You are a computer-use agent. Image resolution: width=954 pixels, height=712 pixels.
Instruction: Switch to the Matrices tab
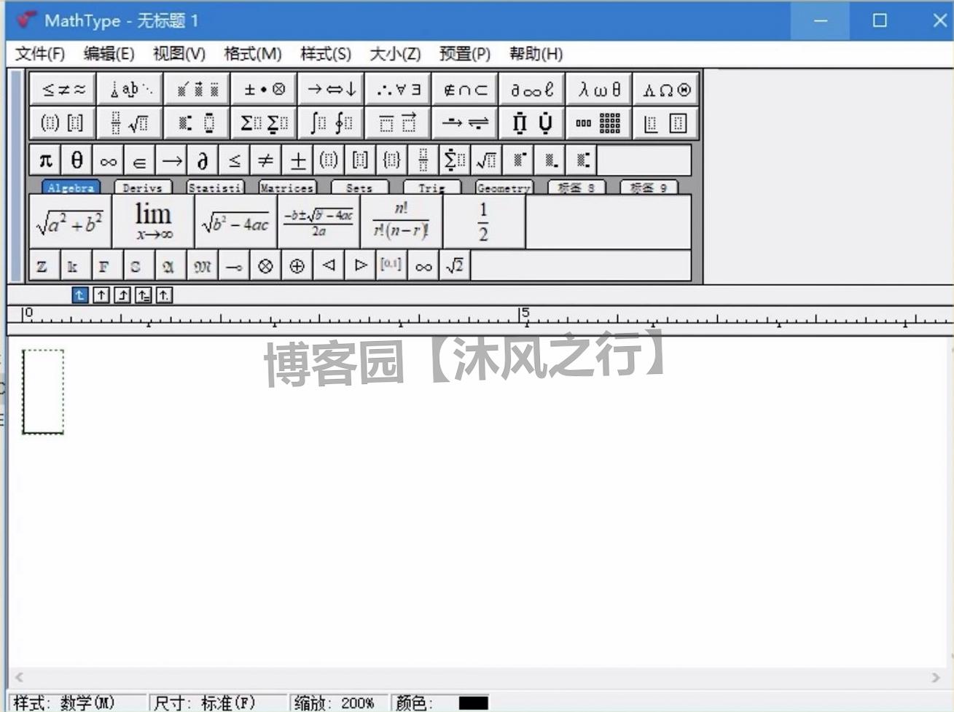point(286,187)
